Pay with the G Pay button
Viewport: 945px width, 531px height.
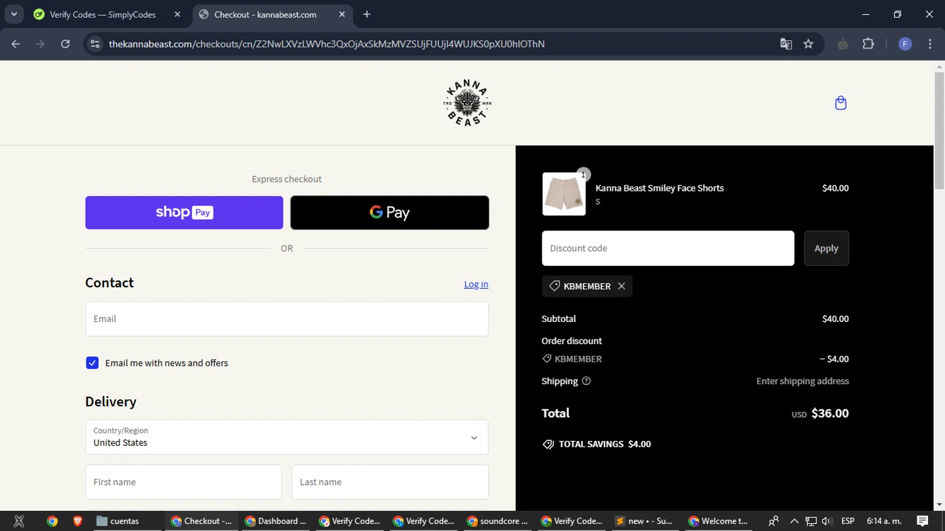389,212
